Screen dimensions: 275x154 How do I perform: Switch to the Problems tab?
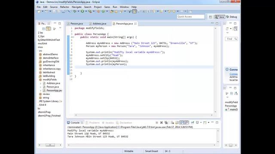[93, 123]
